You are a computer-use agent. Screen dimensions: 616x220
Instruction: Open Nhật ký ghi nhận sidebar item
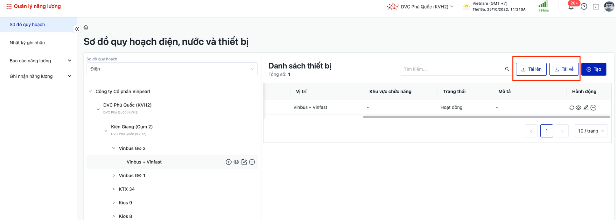point(27,43)
